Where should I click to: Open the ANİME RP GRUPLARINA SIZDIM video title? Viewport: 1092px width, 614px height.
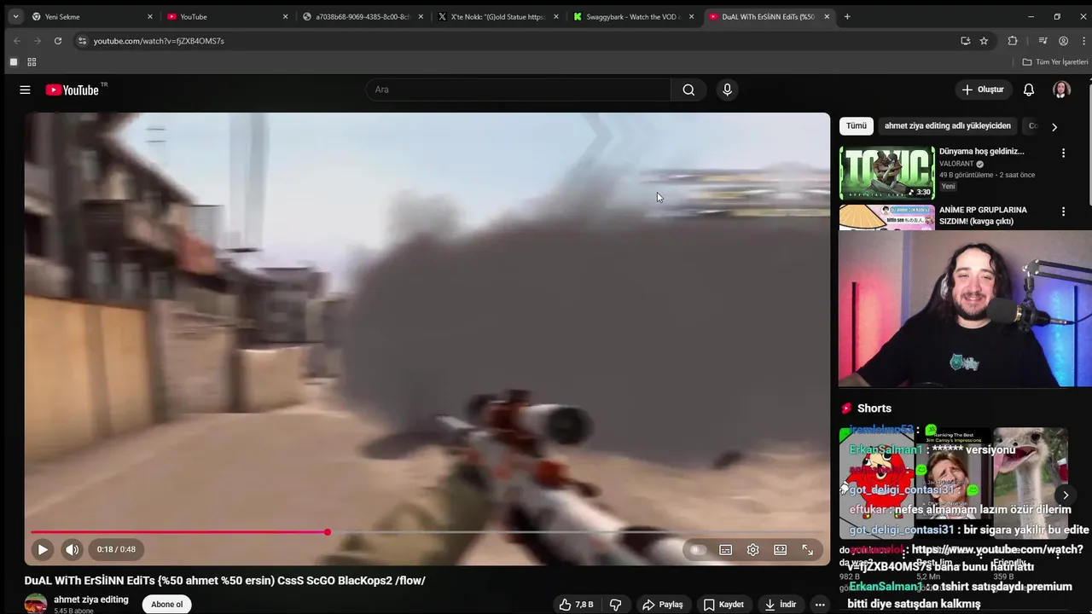click(x=983, y=216)
